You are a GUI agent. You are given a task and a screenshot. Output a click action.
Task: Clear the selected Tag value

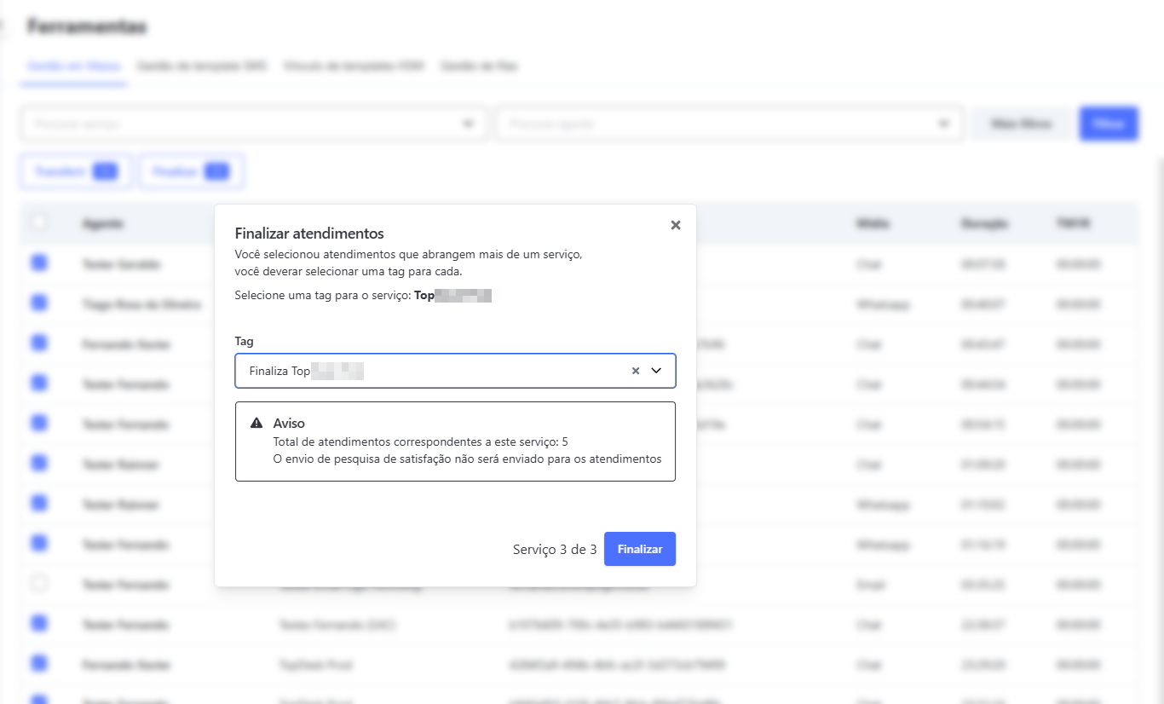pos(635,371)
